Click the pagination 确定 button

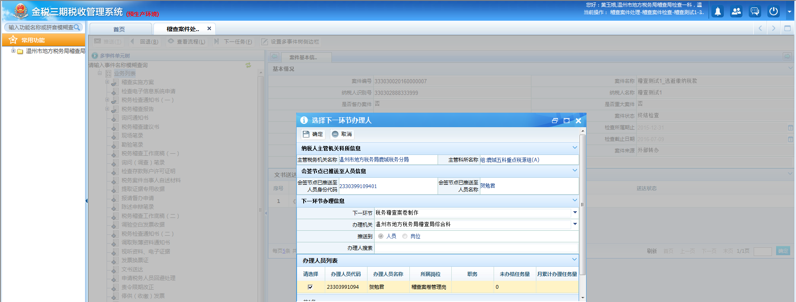click(783, 251)
